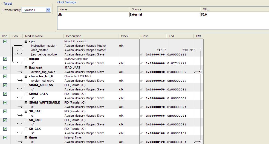Select the avalon_jtag_slave row
This screenshot has width=269, height=144.
tap(43, 72)
